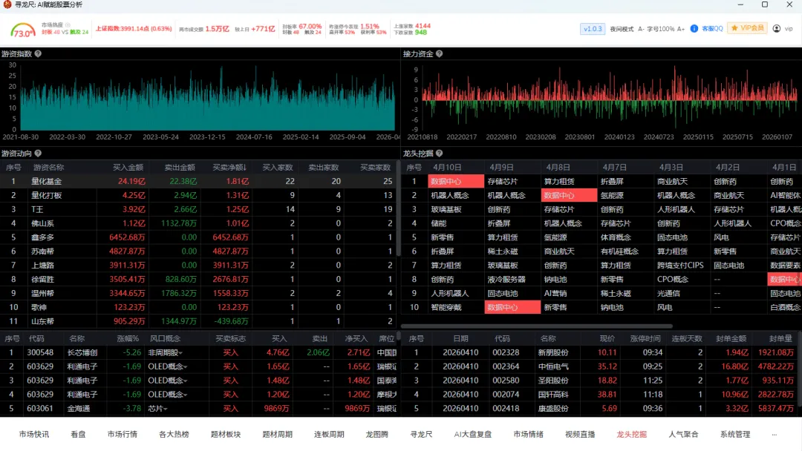
Task: Switch to 看盘 tab
Action: (78, 434)
